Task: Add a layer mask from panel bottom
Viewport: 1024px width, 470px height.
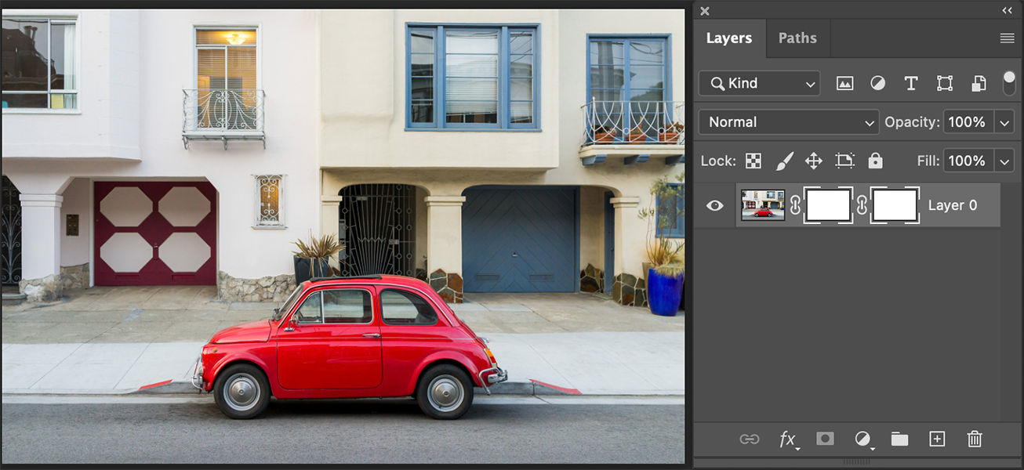Action: [x=824, y=439]
